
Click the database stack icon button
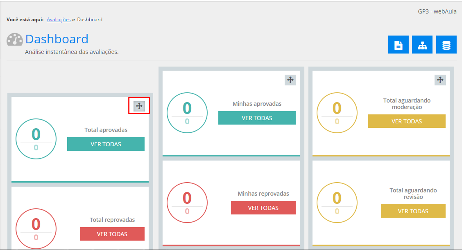point(446,44)
